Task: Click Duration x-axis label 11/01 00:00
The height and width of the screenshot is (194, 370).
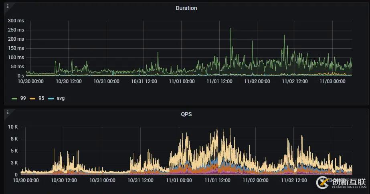Action: click(x=182, y=81)
